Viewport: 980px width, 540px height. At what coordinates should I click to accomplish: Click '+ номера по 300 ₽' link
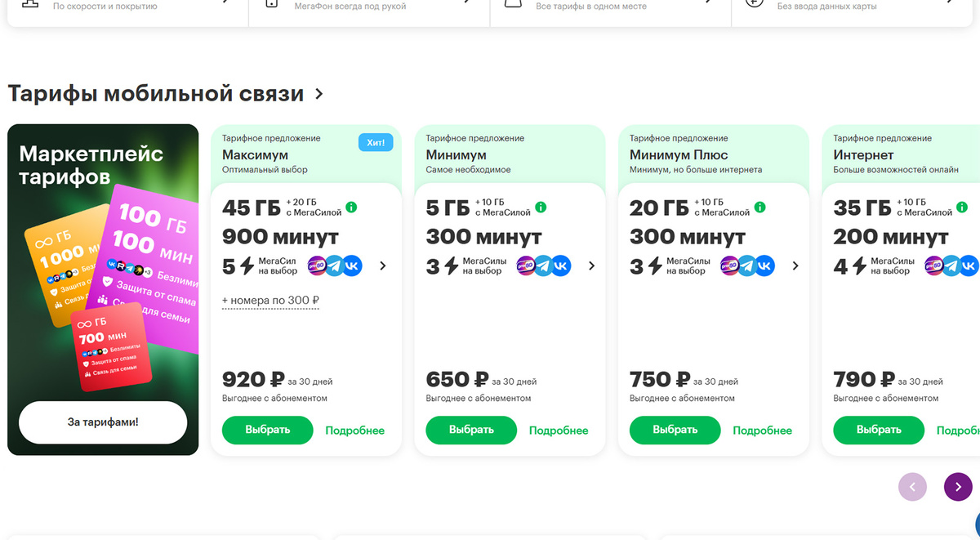tap(270, 301)
